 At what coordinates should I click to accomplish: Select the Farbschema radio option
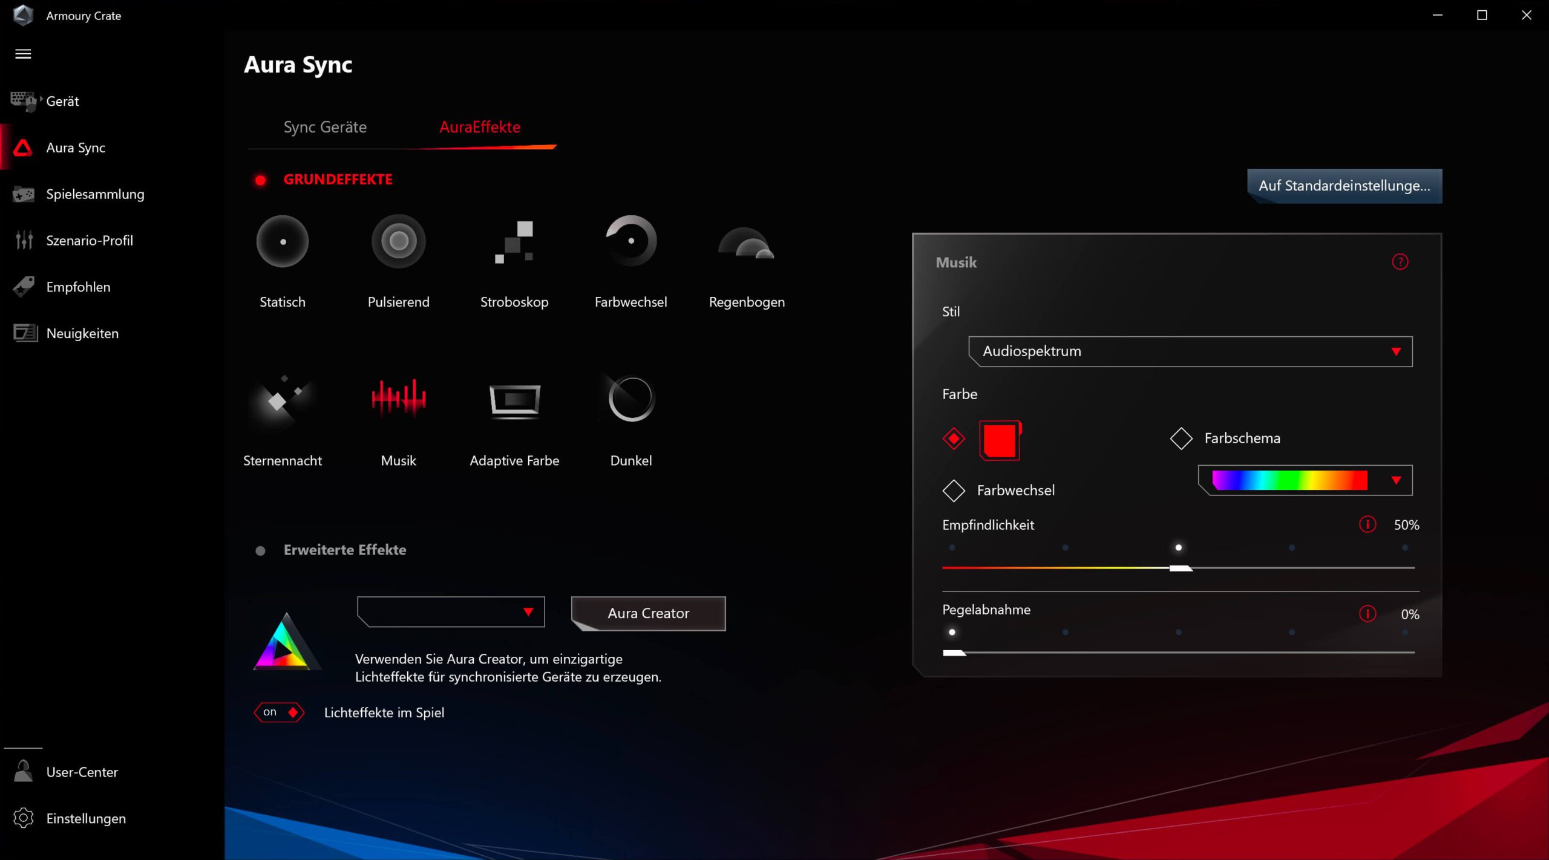coord(1181,438)
